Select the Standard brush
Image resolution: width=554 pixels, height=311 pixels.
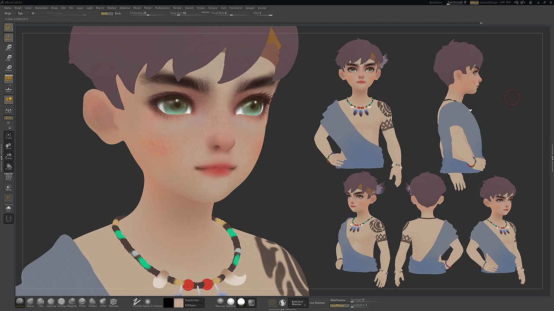click(x=19, y=302)
